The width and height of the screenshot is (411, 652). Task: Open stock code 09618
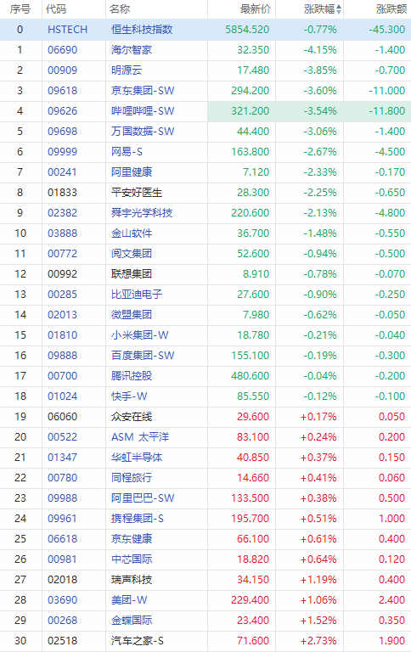pyautogui.click(x=62, y=91)
